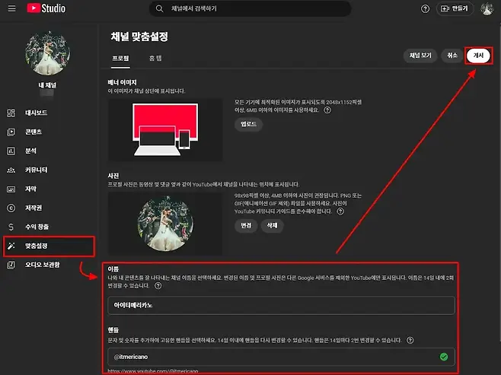This screenshot has height=375, width=501.
Task: Click the YouTube Studio logo
Action: click(46, 8)
